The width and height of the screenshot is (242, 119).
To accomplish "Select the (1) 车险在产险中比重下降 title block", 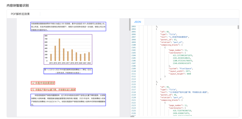I will click(53, 89).
